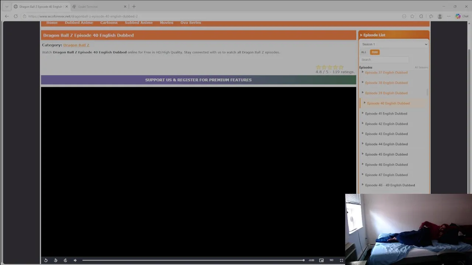Open the Movies menu
The image size is (472, 265).
166,22
